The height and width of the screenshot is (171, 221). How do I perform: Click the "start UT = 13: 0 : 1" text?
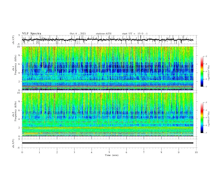coord(135,34)
